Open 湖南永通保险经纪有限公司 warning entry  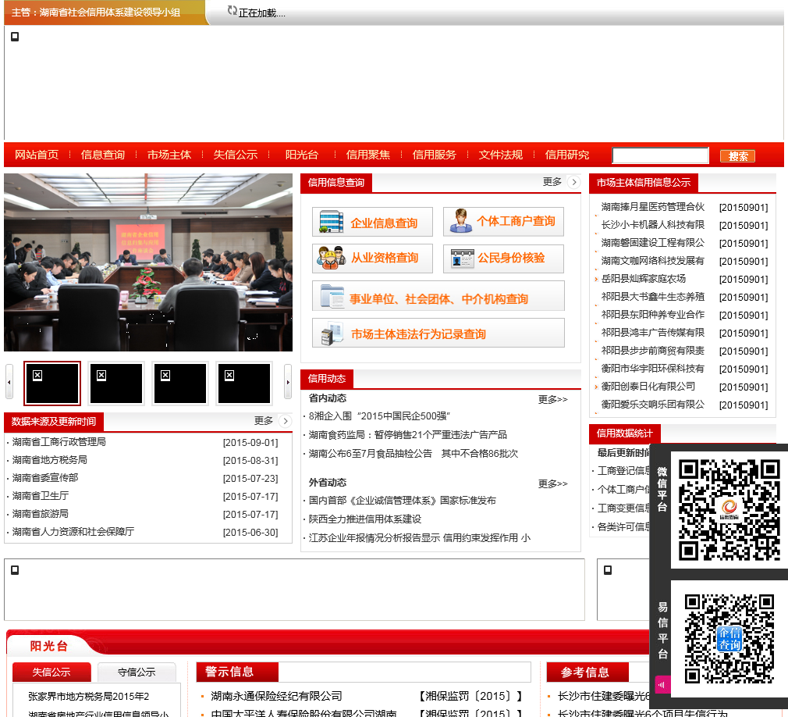pyautogui.click(x=276, y=696)
